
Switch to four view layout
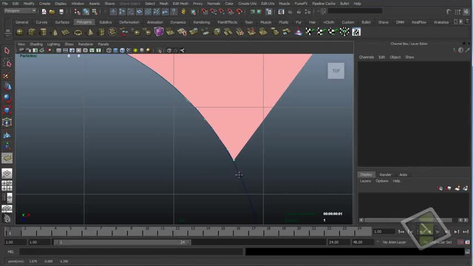pyautogui.click(x=7, y=186)
